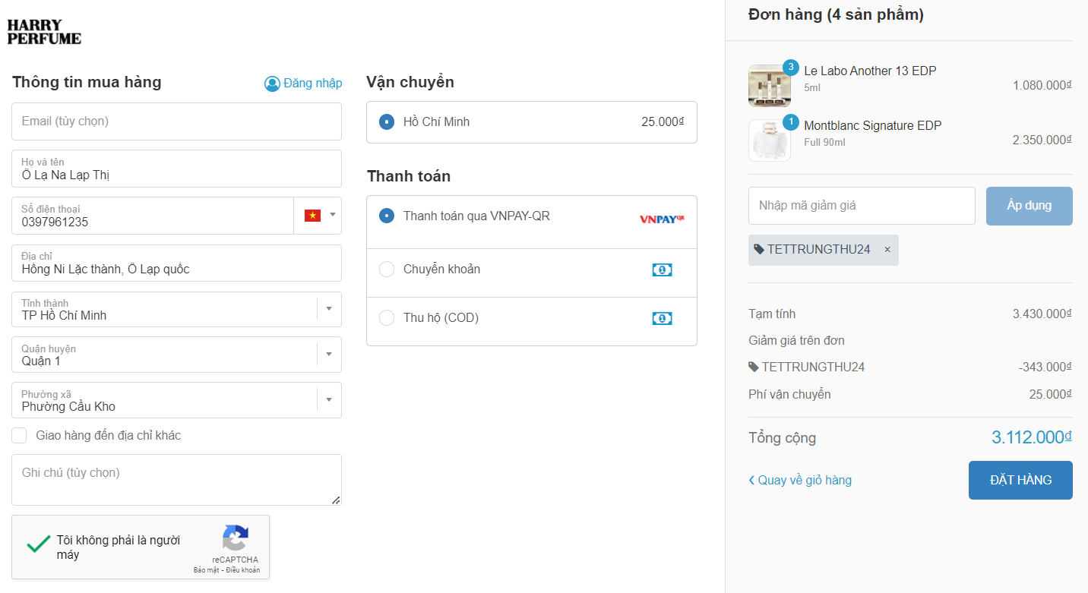The width and height of the screenshot is (1088, 593).
Task: Remove the TETTRUNGTHU24 coupon tag with the x
Action: pyautogui.click(x=887, y=250)
